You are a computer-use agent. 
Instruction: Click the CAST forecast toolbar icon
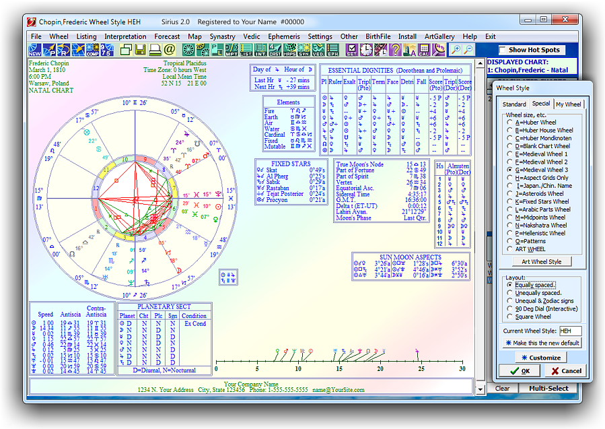[275, 50]
